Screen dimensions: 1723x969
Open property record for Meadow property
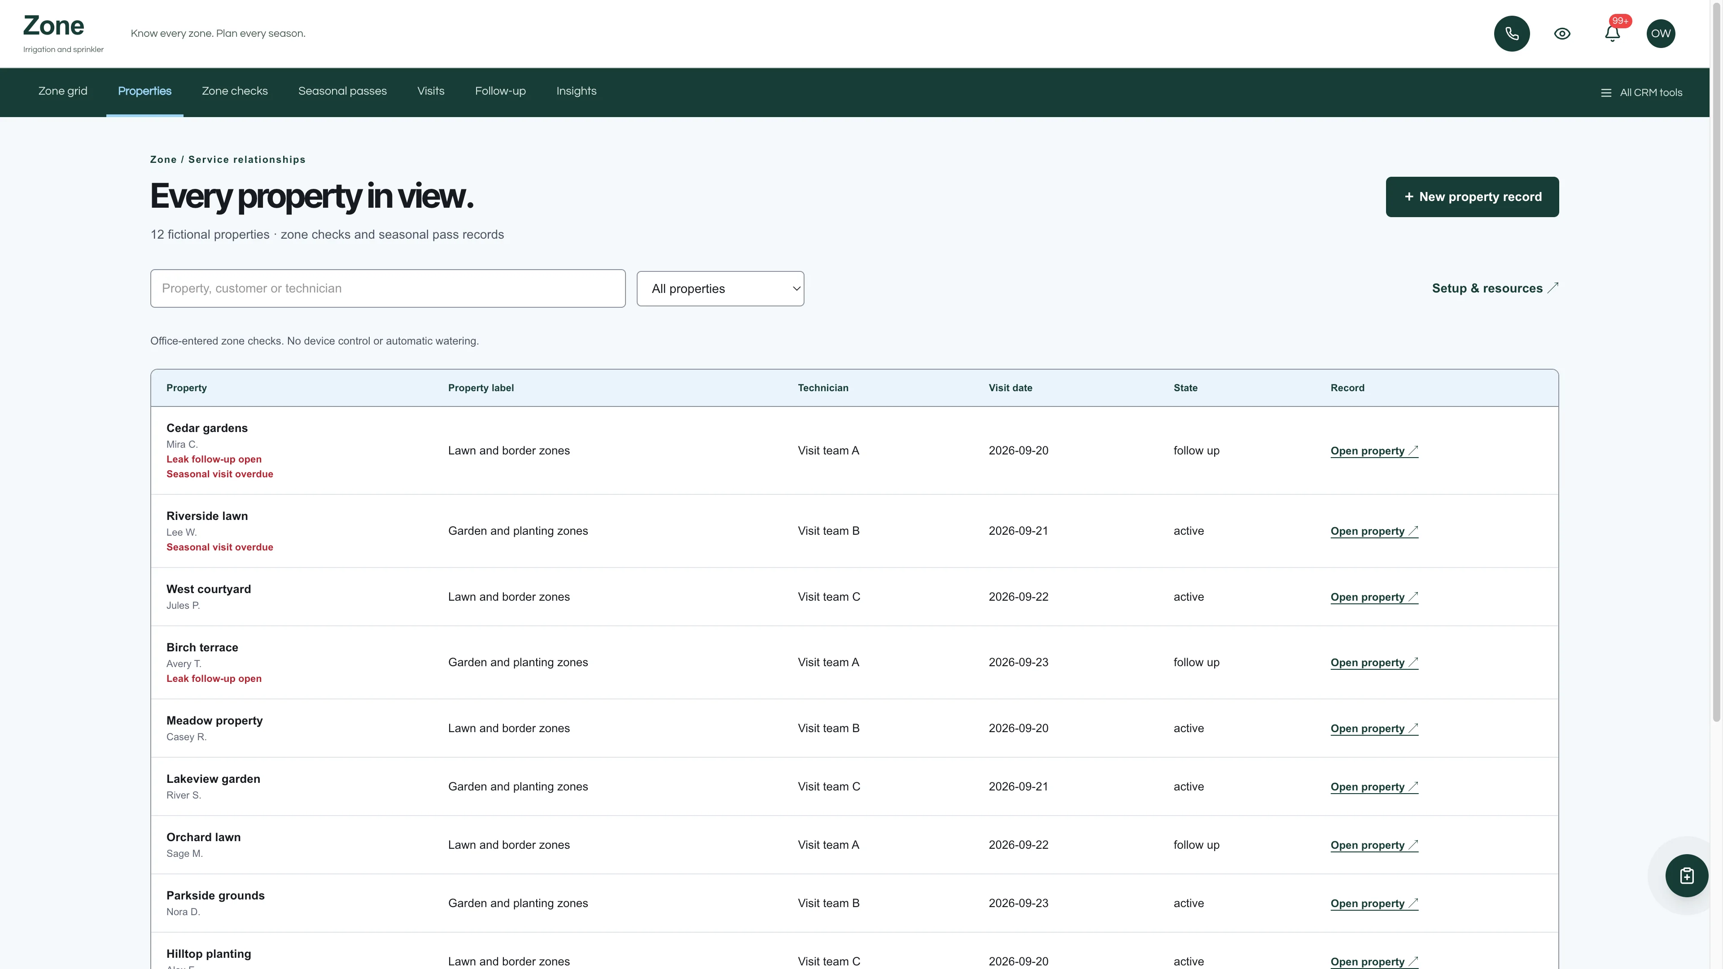1374,729
